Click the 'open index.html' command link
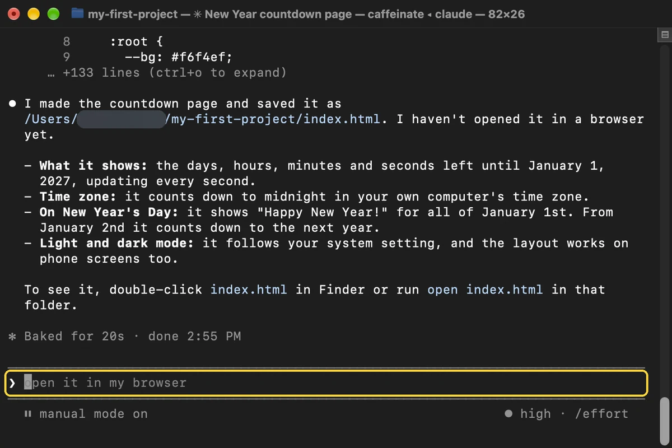 pos(485,290)
